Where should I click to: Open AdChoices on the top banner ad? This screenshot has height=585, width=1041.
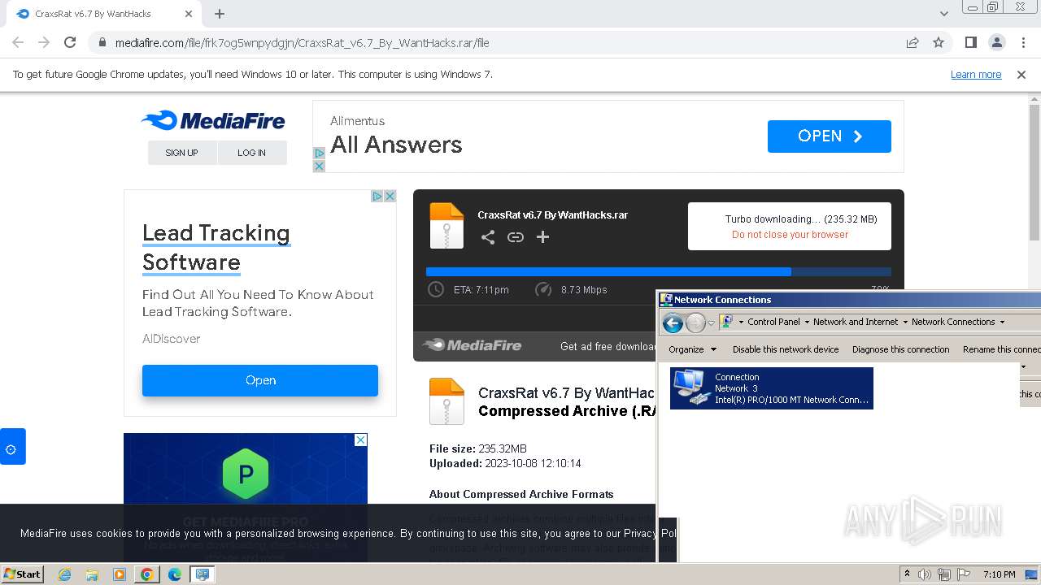point(319,153)
